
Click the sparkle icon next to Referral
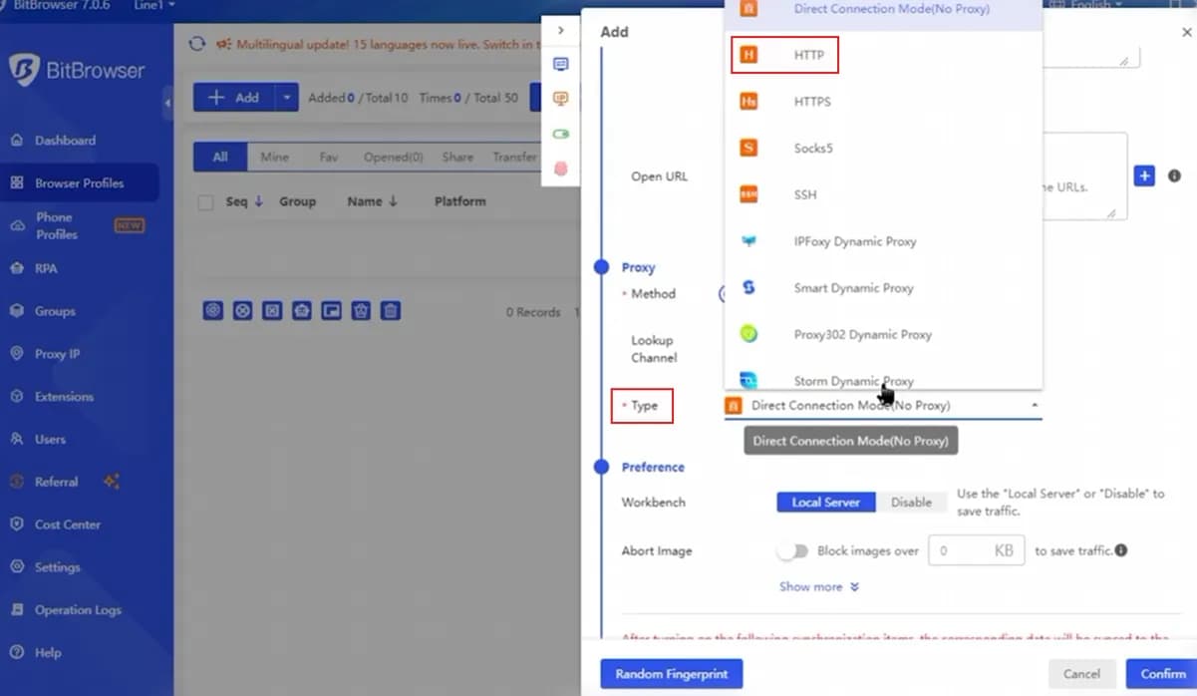point(112,482)
